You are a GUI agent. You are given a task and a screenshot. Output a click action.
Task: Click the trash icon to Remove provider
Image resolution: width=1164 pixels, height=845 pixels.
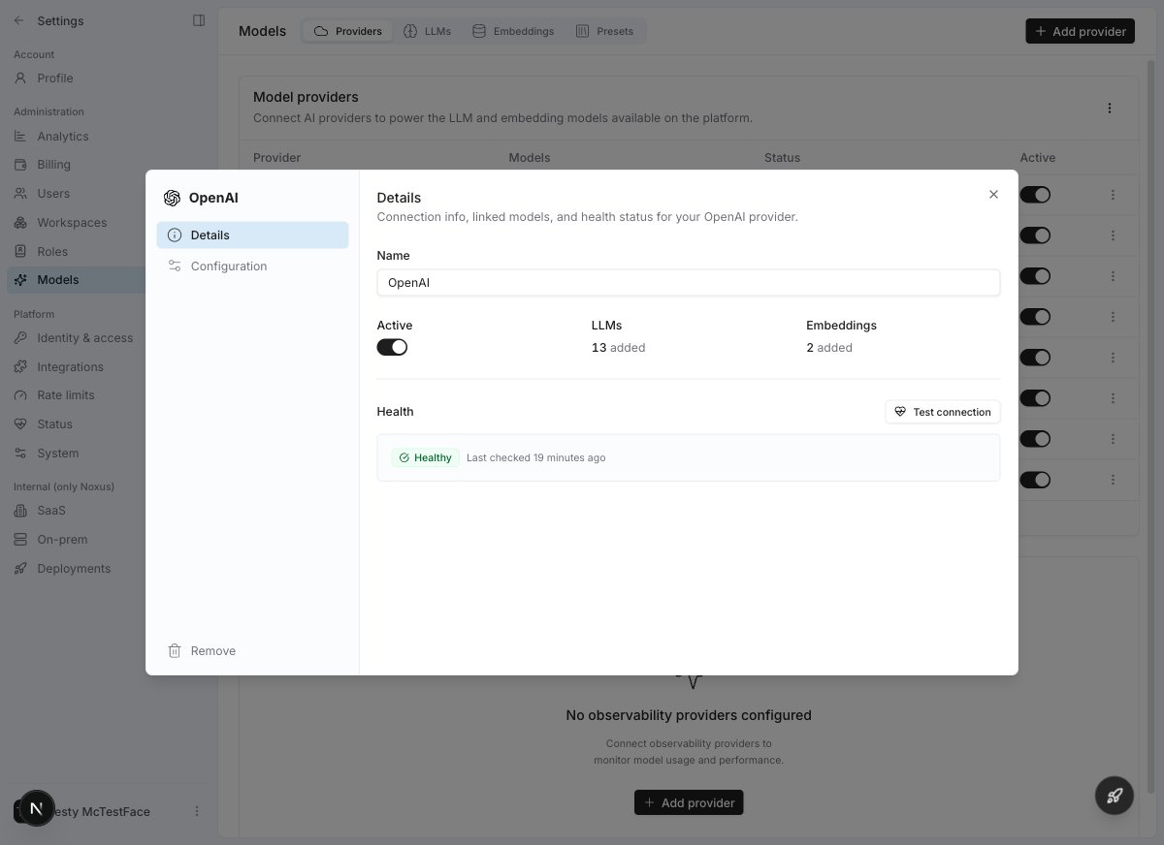[x=175, y=651]
